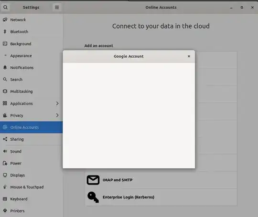Image resolution: width=258 pixels, height=217 pixels.
Task: Add Enterprise Login (Kerberos) account
Action: point(161,197)
